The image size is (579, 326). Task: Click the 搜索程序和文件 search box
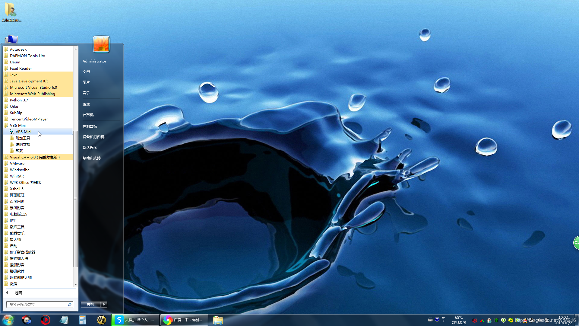[36, 304]
